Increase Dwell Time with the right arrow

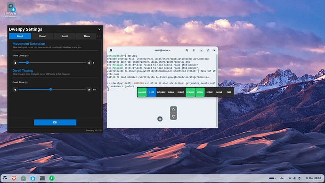coord(89,90)
